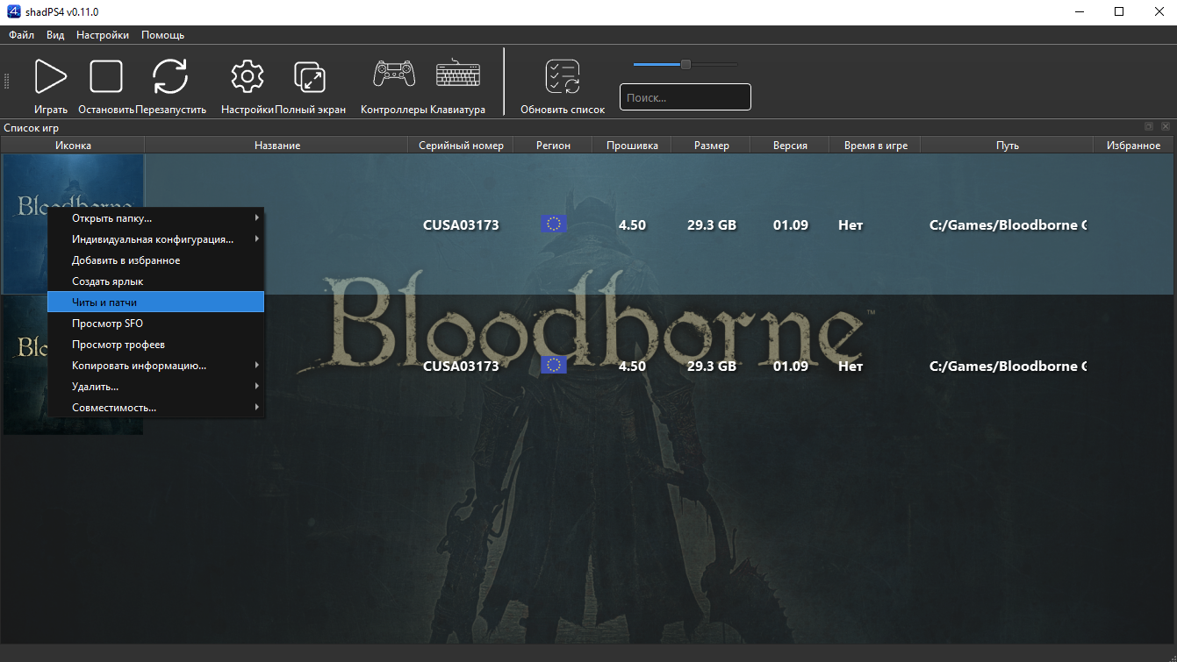The image size is (1177, 662).
Task: Select Создать ярлык in the context menu
Action: point(155,281)
